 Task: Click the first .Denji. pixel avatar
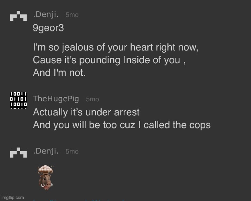pos(18,16)
